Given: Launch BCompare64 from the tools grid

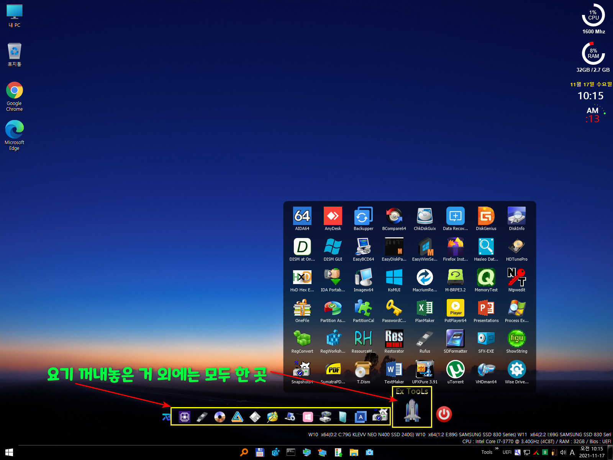Looking at the screenshot, I should tap(394, 216).
